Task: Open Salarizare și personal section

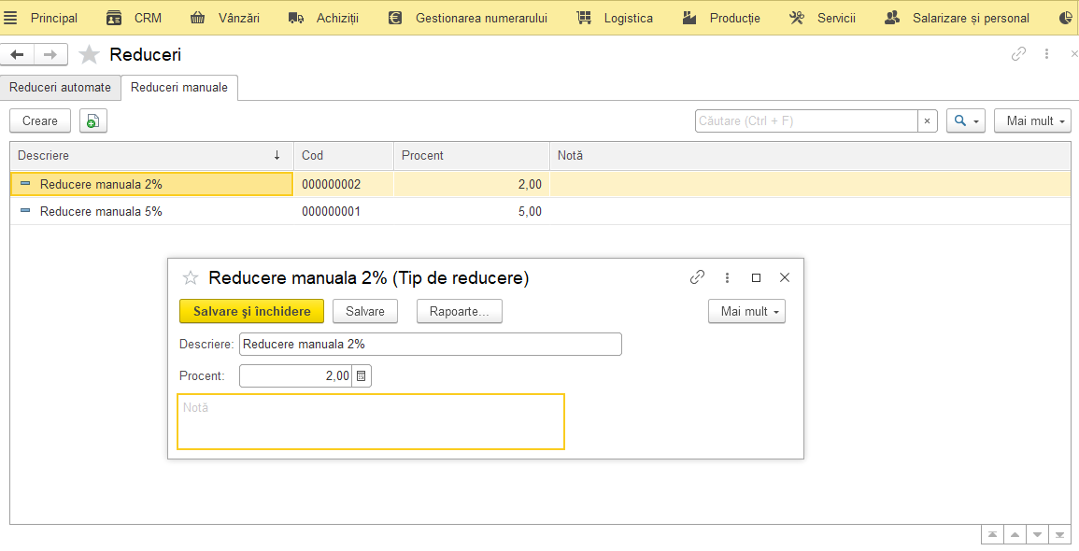Action: point(971,18)
